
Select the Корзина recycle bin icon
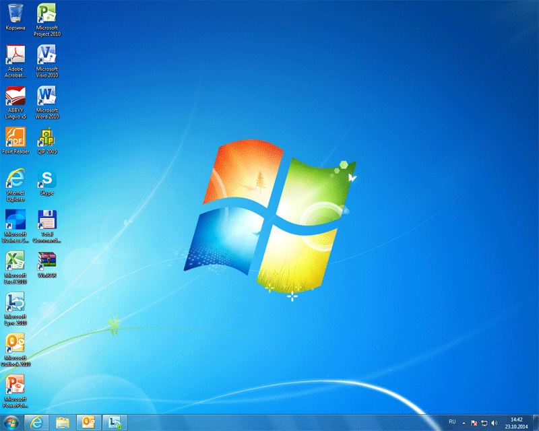point(15,18)
